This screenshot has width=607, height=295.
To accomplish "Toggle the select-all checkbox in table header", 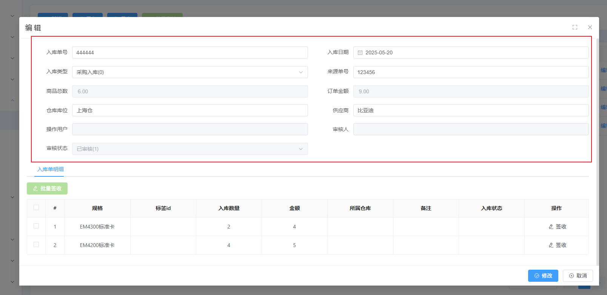I will [x=36, y=207].
